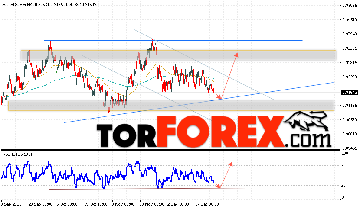Viewport: 360px width, 209px height.
Task: Click RSI scale label 70
Action: coord(344,165)
